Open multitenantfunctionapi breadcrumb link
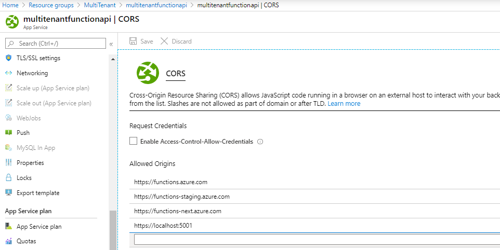The height and width of the screenshot is (250, 500). tap(156, 5)
